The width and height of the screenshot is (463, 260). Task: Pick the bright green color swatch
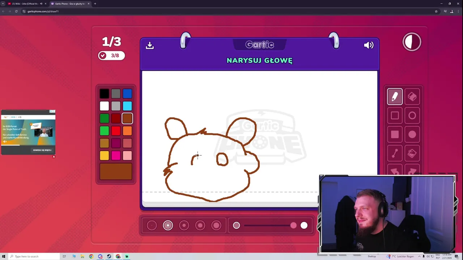[104, 131]
